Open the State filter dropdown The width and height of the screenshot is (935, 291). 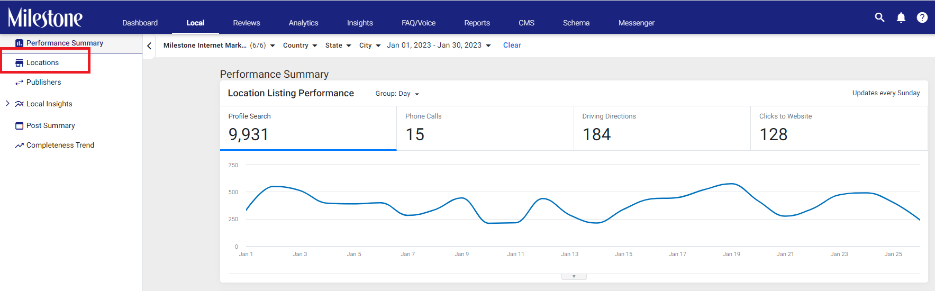pos(338,46)
